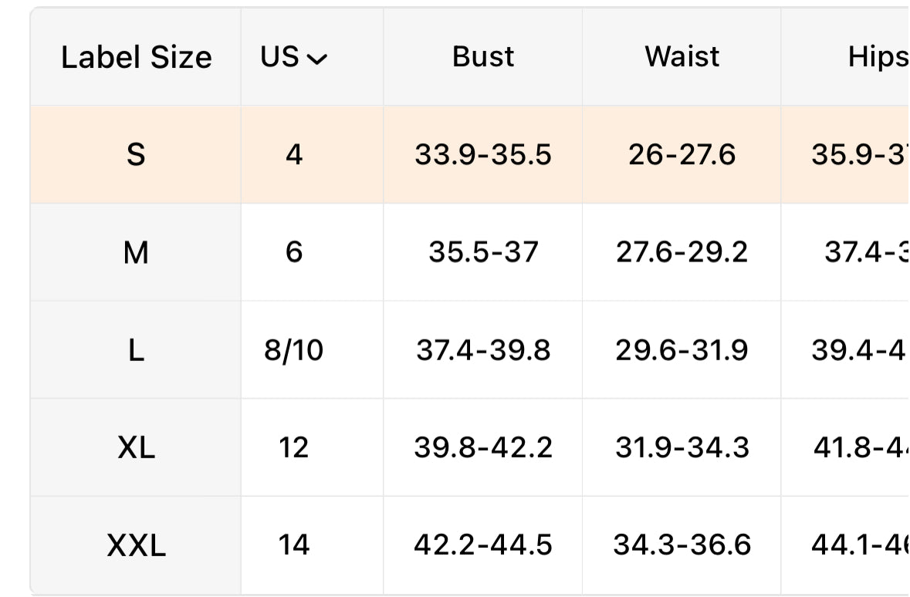Click the US size 14 cell

click(x=293, y=545)
